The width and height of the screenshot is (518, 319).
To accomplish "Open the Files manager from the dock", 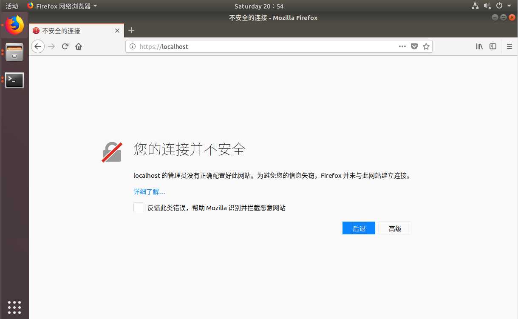I will [14, 52].
